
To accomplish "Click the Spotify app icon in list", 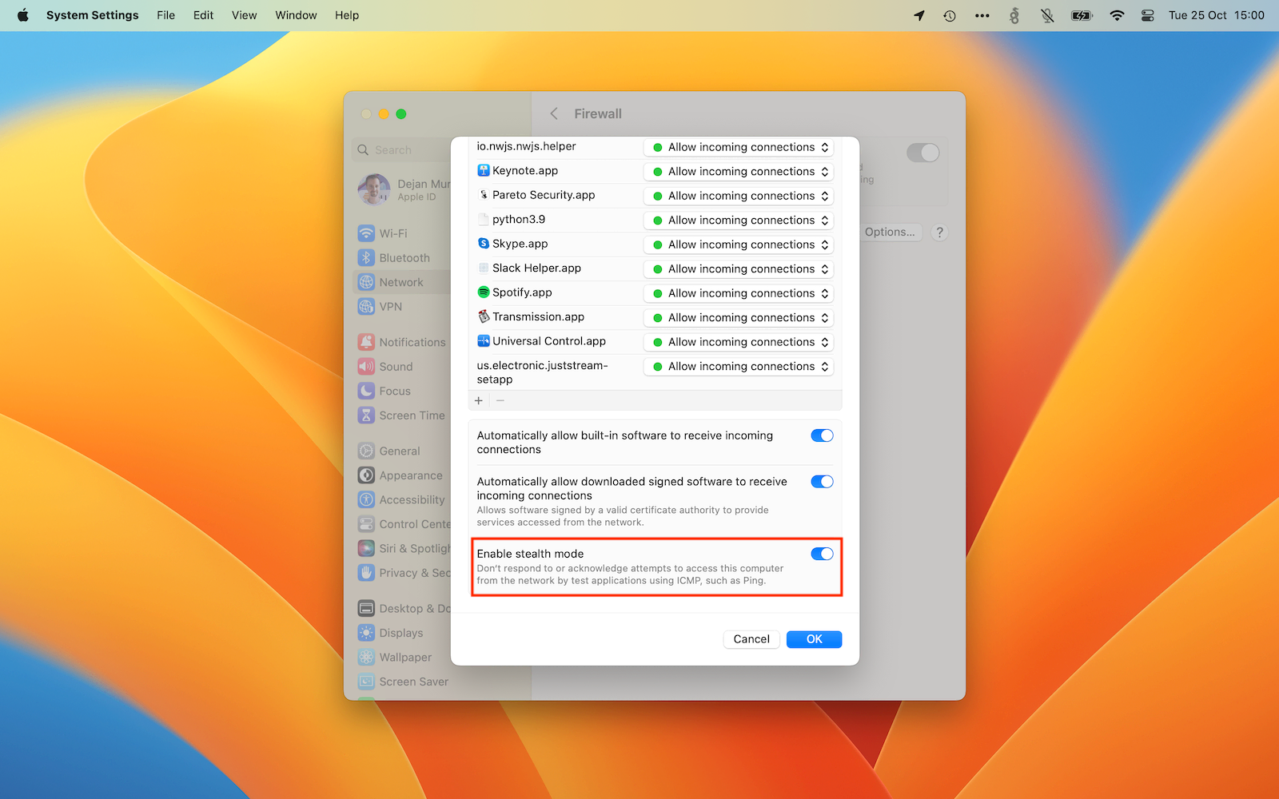I will point(483,292).
